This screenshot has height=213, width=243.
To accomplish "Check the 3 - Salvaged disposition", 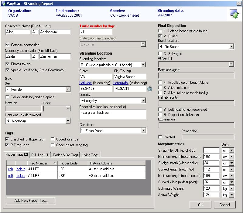I will tap(160, 54).
